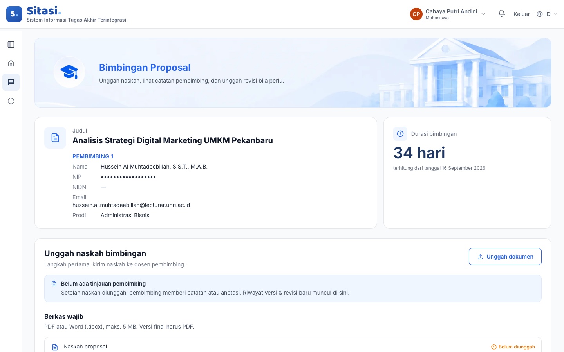The image size is (564, 352).
Task: Click the masked NIP dots
Action: coord(128,177)
